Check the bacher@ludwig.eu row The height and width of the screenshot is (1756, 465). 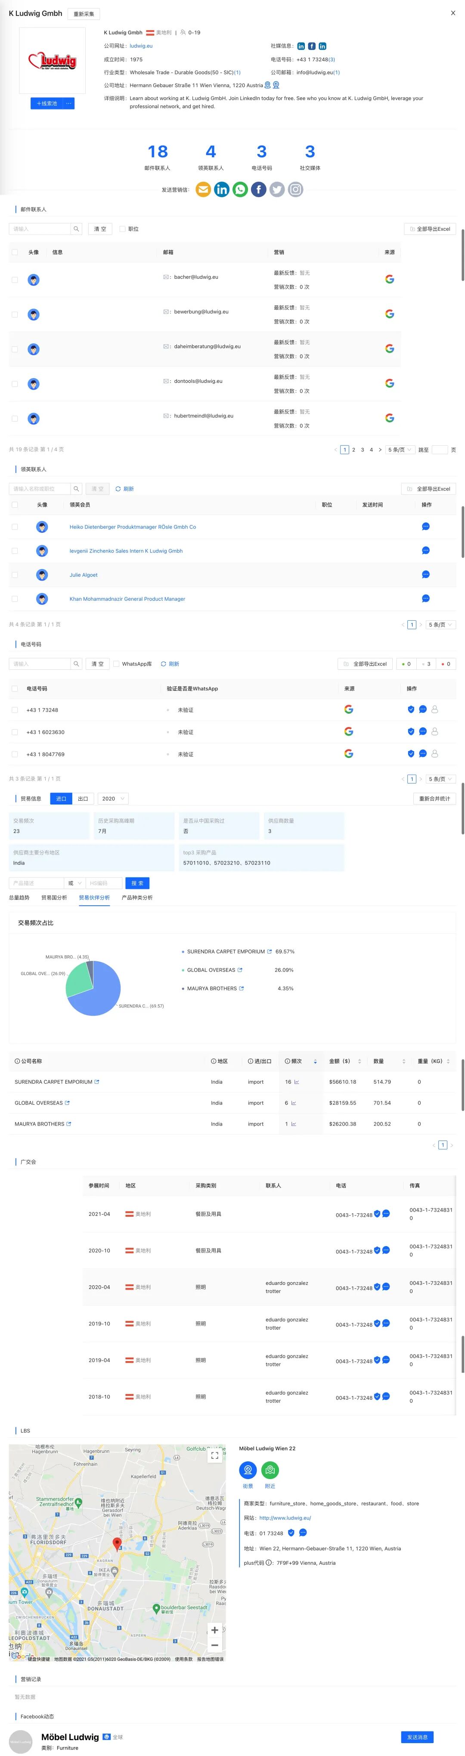click(x=14, y=280)
